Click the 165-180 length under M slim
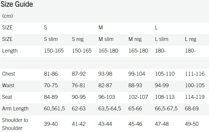The image size is (209, 132). (x=108, y=51)
